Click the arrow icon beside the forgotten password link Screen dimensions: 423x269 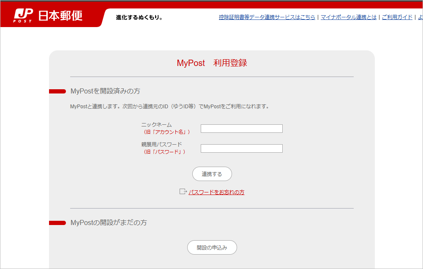click(183, 192)
